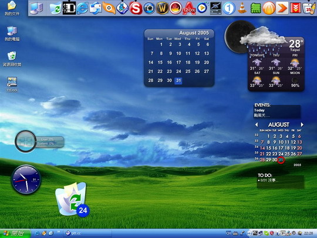This screenshot has width=317, height=238.
Task: Switch to the ptt.cc taskbar window
Action: (87, 233)
